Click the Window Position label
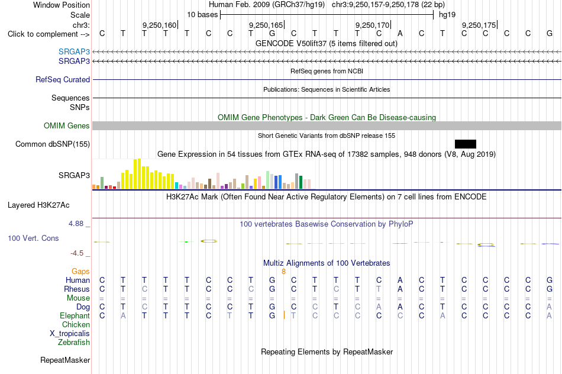 (62, 5)
